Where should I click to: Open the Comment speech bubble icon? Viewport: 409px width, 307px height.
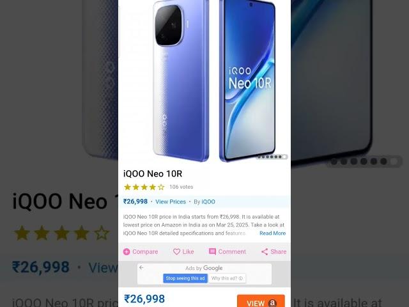coord(212,251)
